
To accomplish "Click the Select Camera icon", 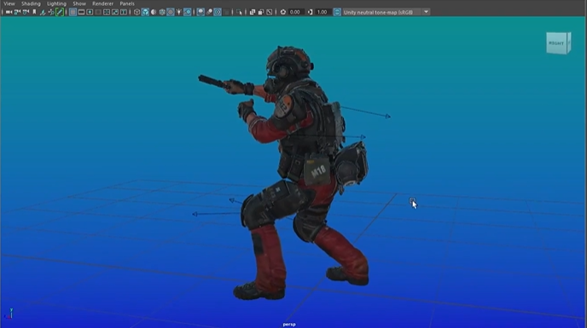I will coord(9,12).
